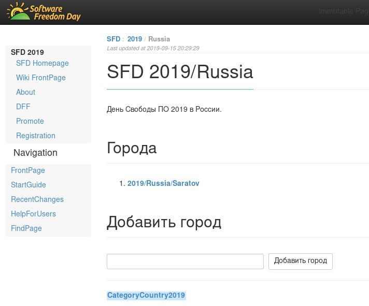369x306 pixels.
Task: Click the Города section heading
Action: tap(132, 148)
